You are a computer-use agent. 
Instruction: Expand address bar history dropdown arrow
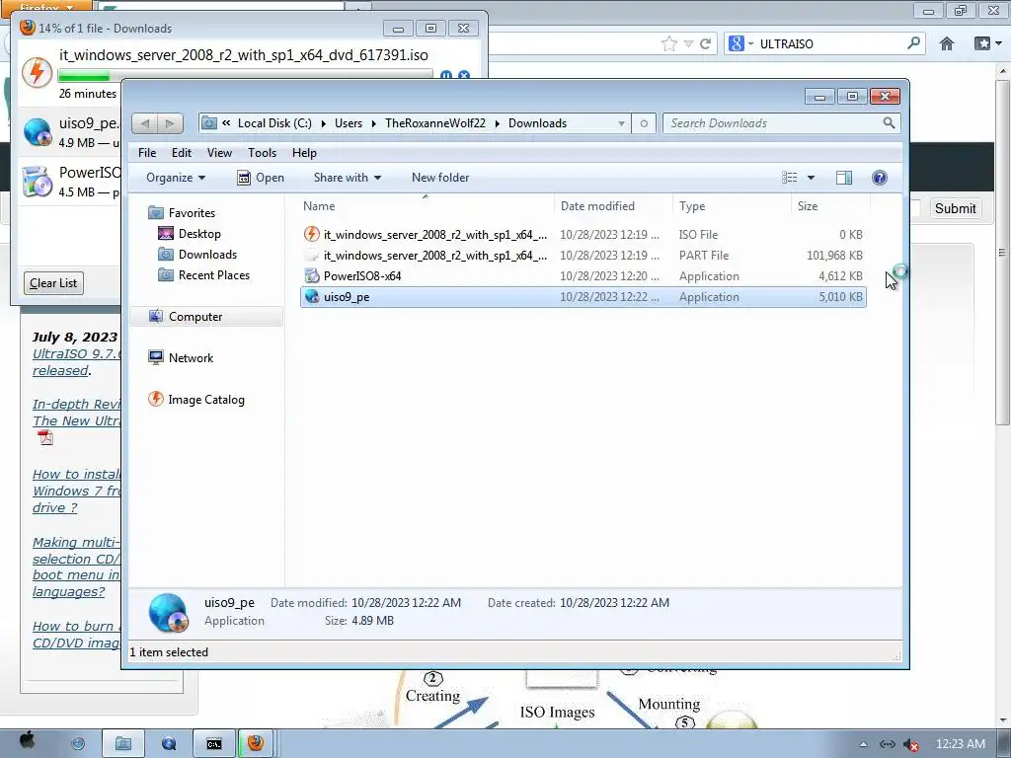(621, 123)
